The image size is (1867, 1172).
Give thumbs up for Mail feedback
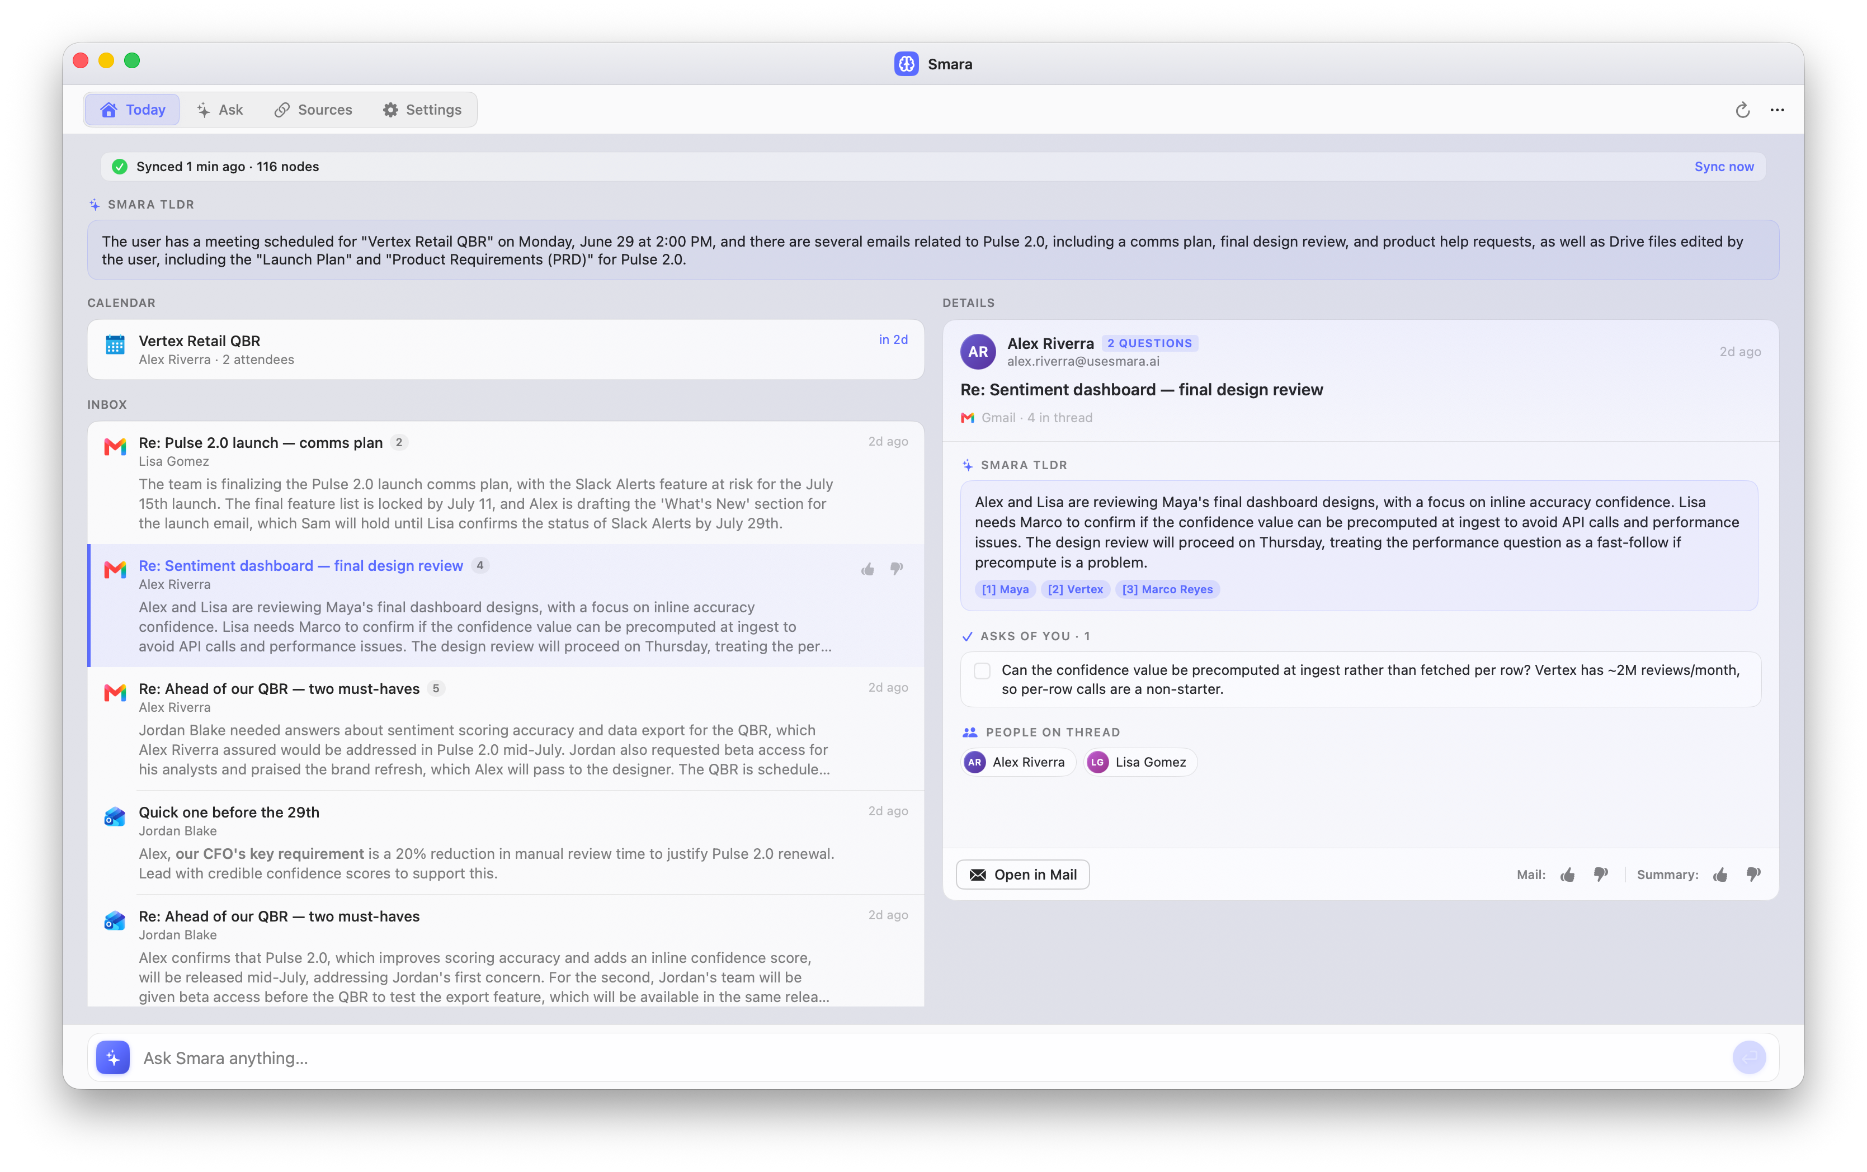pyautogui.click(x=1568, y=875)
